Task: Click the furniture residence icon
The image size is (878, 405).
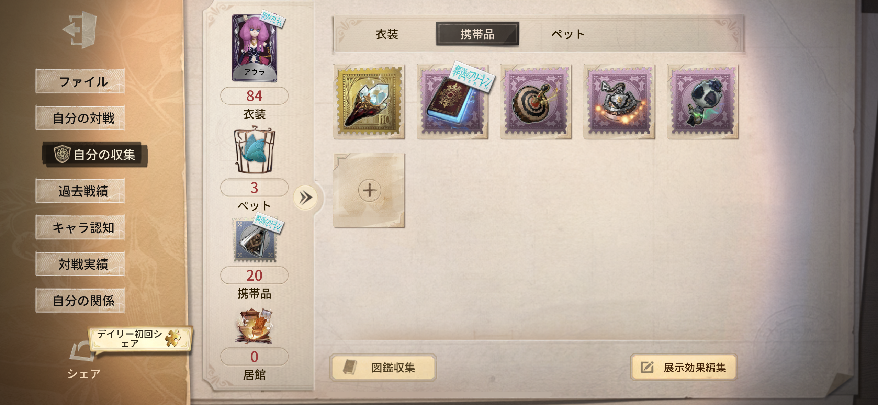Action: (255, 326)
